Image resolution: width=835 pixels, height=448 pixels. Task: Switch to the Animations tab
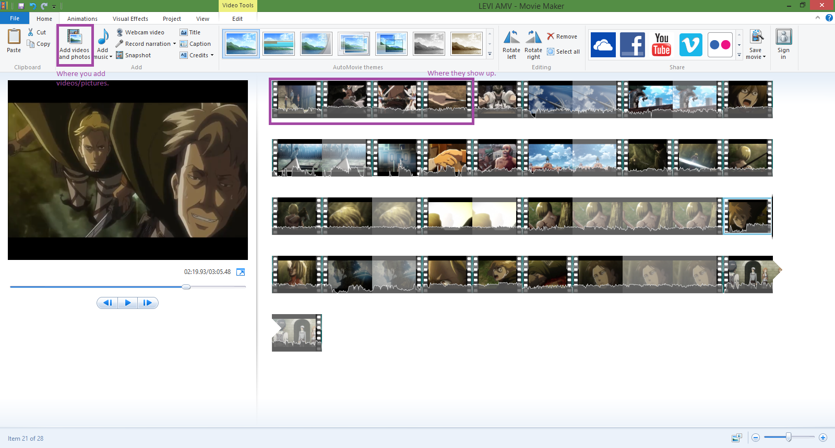tap(82, 19)
